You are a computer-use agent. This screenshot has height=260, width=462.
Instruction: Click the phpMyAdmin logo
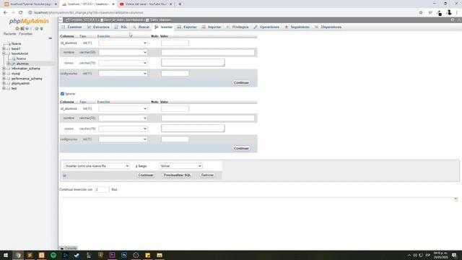click(x=29, y=21)
